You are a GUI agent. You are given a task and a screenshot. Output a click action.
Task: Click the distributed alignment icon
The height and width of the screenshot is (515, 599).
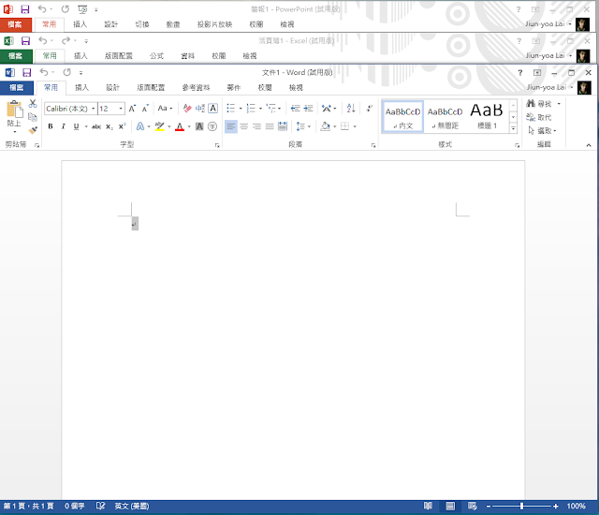coord(283,126)
